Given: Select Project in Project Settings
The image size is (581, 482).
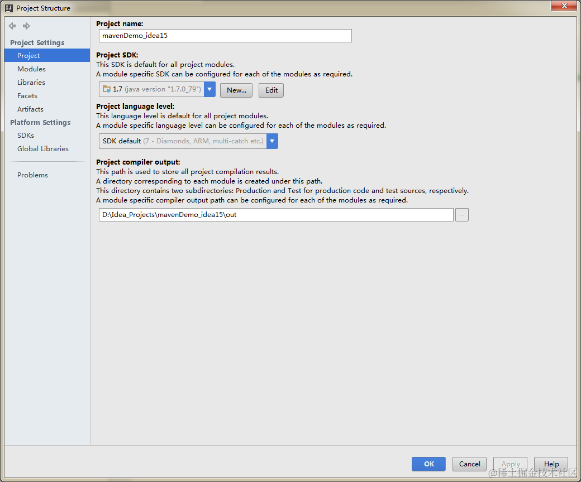Looking at the screenshot, I should pyautogui.click(x=47, y=55).
